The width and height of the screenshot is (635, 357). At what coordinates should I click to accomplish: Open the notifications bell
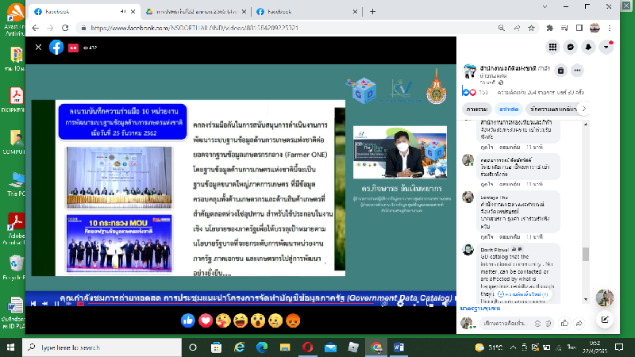pyautogui.click(x=589, y=47)
